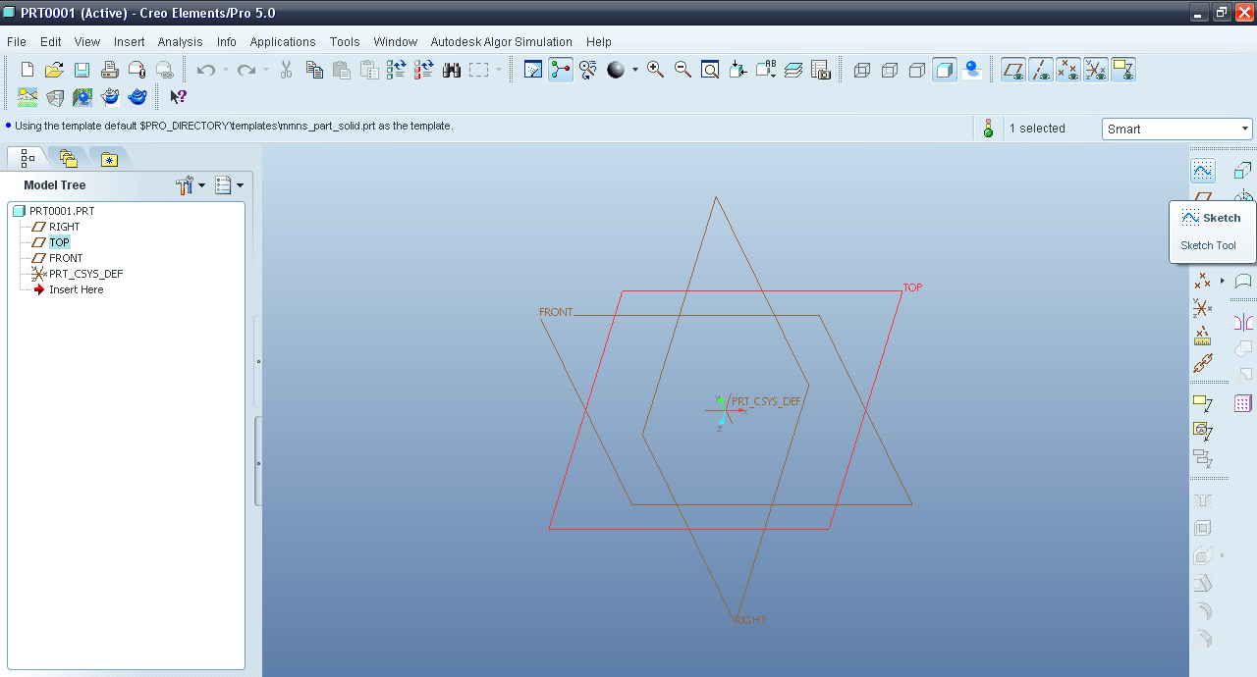This screenshot has height=677, width=1257.
Task: Open the Analysis menu
Action: pyautogui.click(x=181, y=42)
